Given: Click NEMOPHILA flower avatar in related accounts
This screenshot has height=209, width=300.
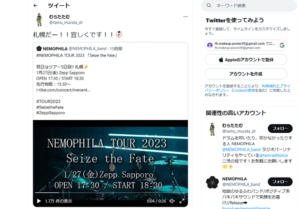Looking at the screenshot, I should [x=212, y=182].
